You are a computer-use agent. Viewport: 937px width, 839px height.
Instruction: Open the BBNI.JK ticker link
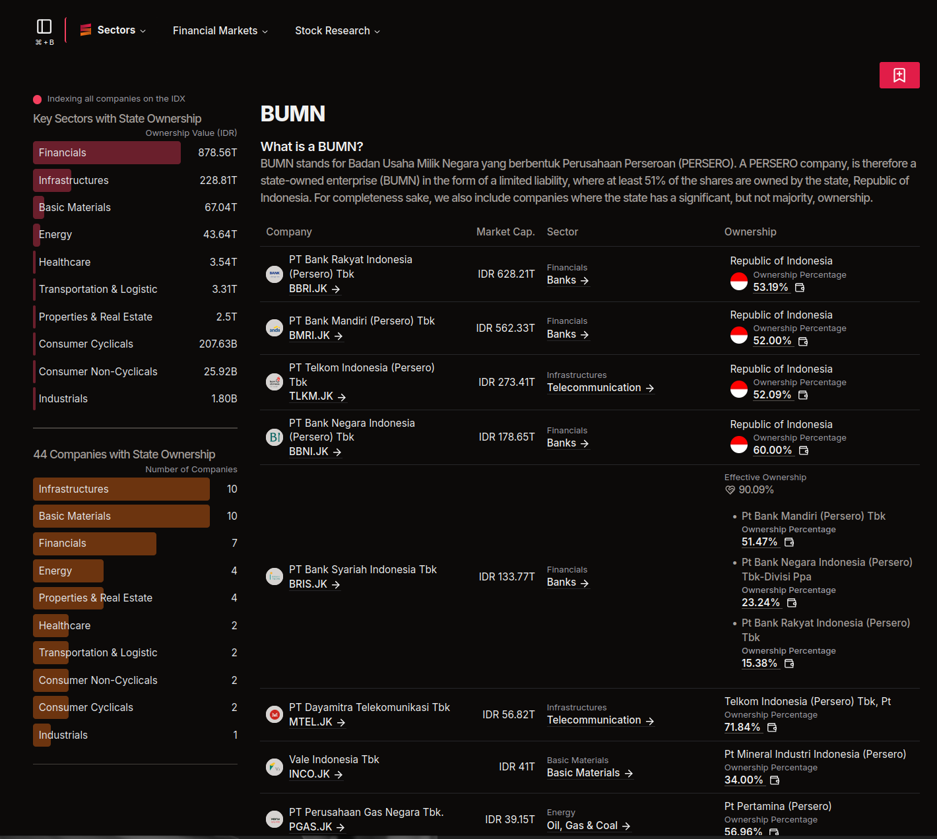[315, 452]
